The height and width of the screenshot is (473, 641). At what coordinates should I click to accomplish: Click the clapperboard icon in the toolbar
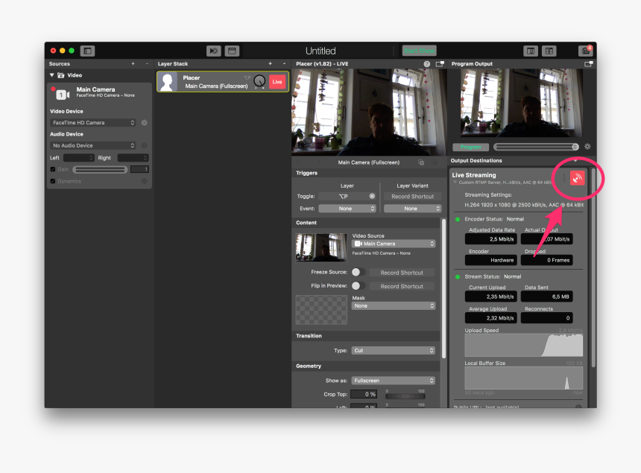(232, 51)
